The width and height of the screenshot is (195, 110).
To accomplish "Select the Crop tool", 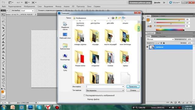I will [x=3, y=28].
